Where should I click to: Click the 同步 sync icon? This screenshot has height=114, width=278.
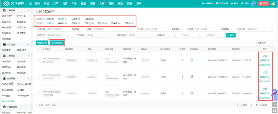(245, 4)
